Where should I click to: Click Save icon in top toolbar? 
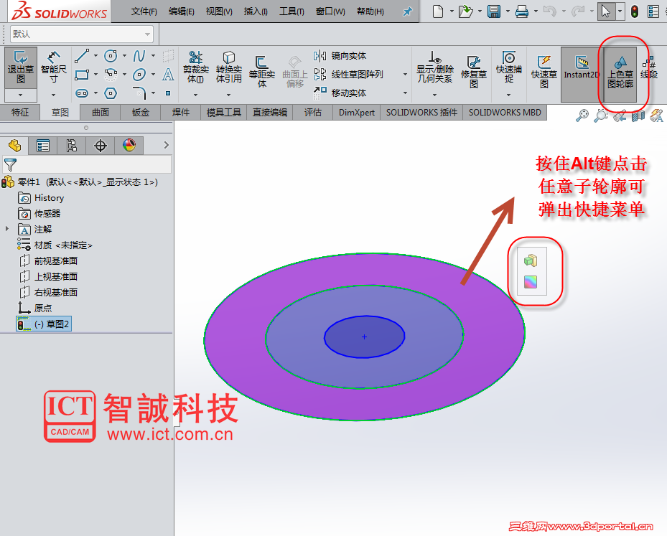click(494, 11)
